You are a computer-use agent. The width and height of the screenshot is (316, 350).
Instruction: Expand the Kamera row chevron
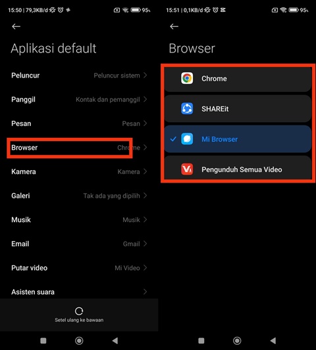(145, 171)
